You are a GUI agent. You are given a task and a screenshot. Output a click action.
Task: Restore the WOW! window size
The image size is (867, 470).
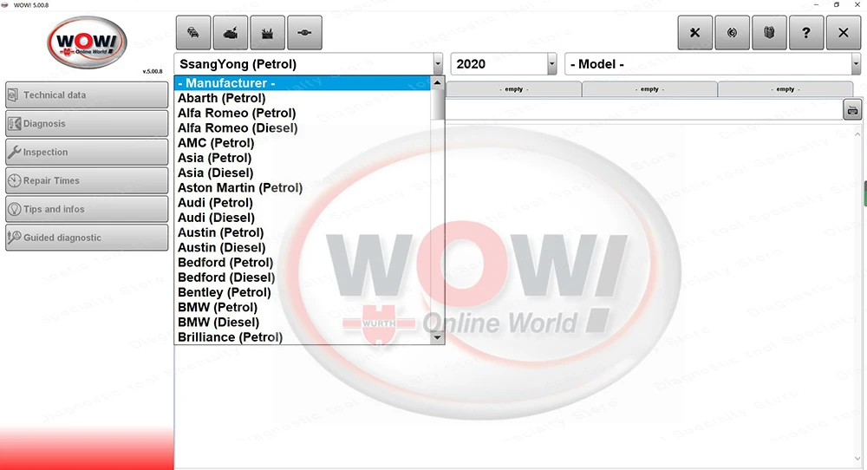tap(837, 5)
